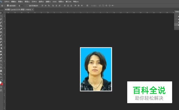This screenshot has width=179, height=110.
Task: Open the Edit Toolbar three-dots button
Action: (x=1, y=77)
